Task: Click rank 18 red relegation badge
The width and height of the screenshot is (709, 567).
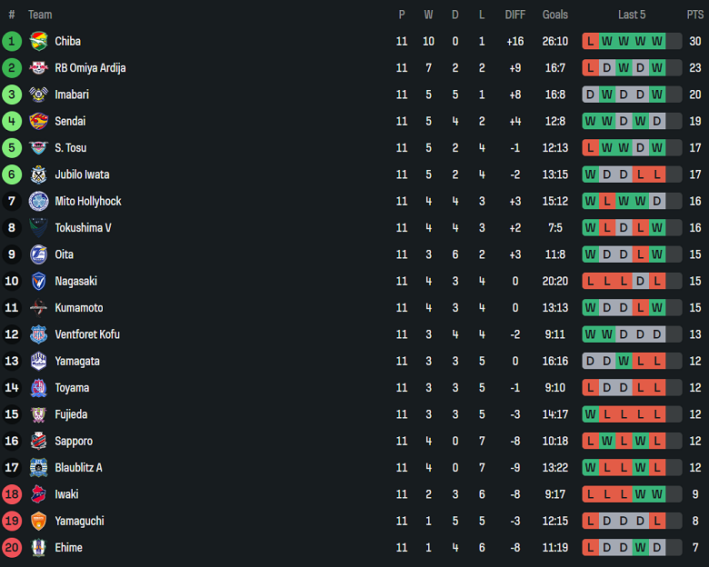Action: 12,494
